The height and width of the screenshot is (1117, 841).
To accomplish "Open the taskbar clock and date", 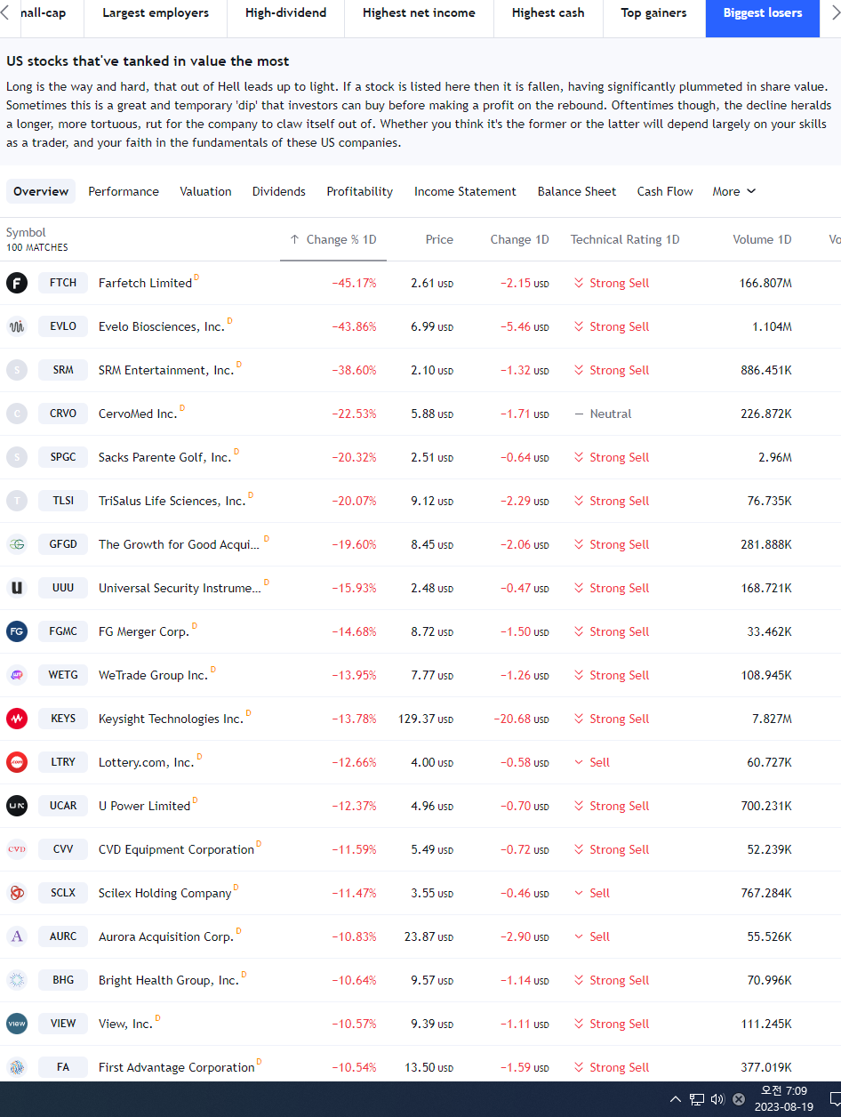I will pos(783,1099).
